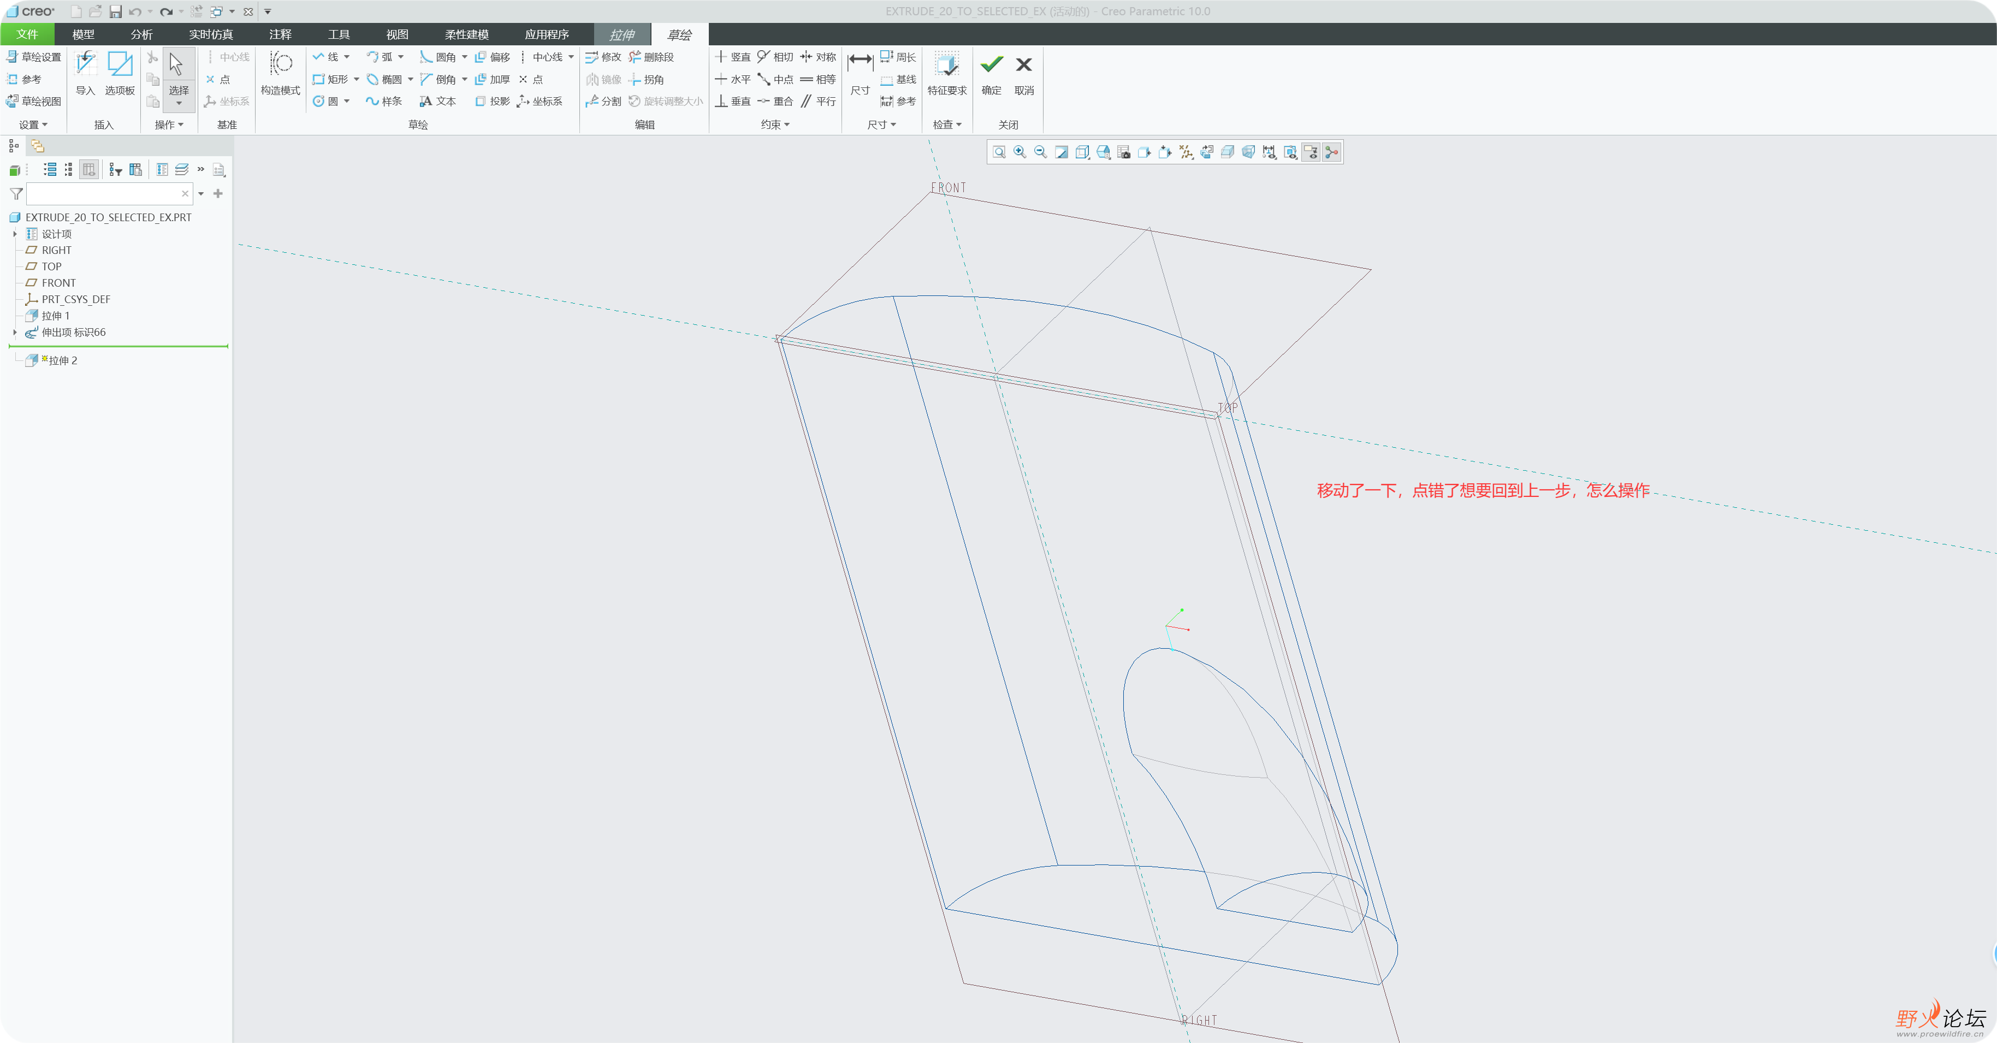This screenshot has width=1997, height=1043.
Task: Select the Spline sketch tool
Action: 384,101
